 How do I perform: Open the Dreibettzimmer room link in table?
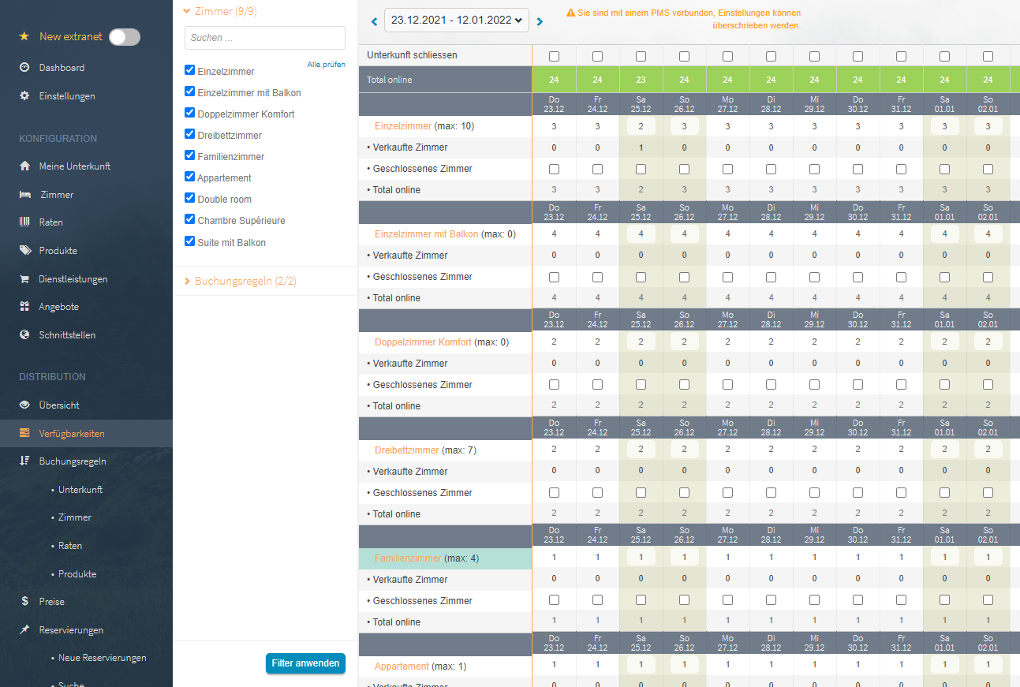(x=407, y=450)
